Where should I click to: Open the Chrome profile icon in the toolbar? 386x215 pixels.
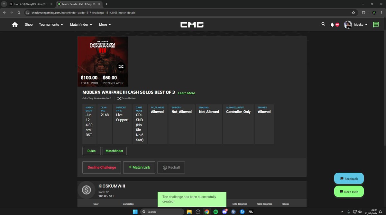374,13
